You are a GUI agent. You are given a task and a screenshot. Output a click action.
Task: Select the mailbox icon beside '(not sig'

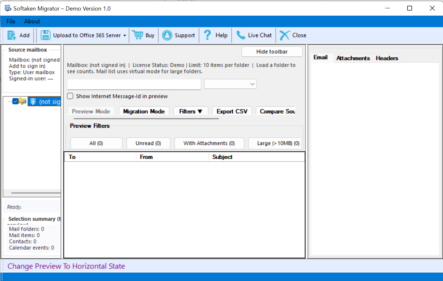pyautogui.click(x=33, y=102)
